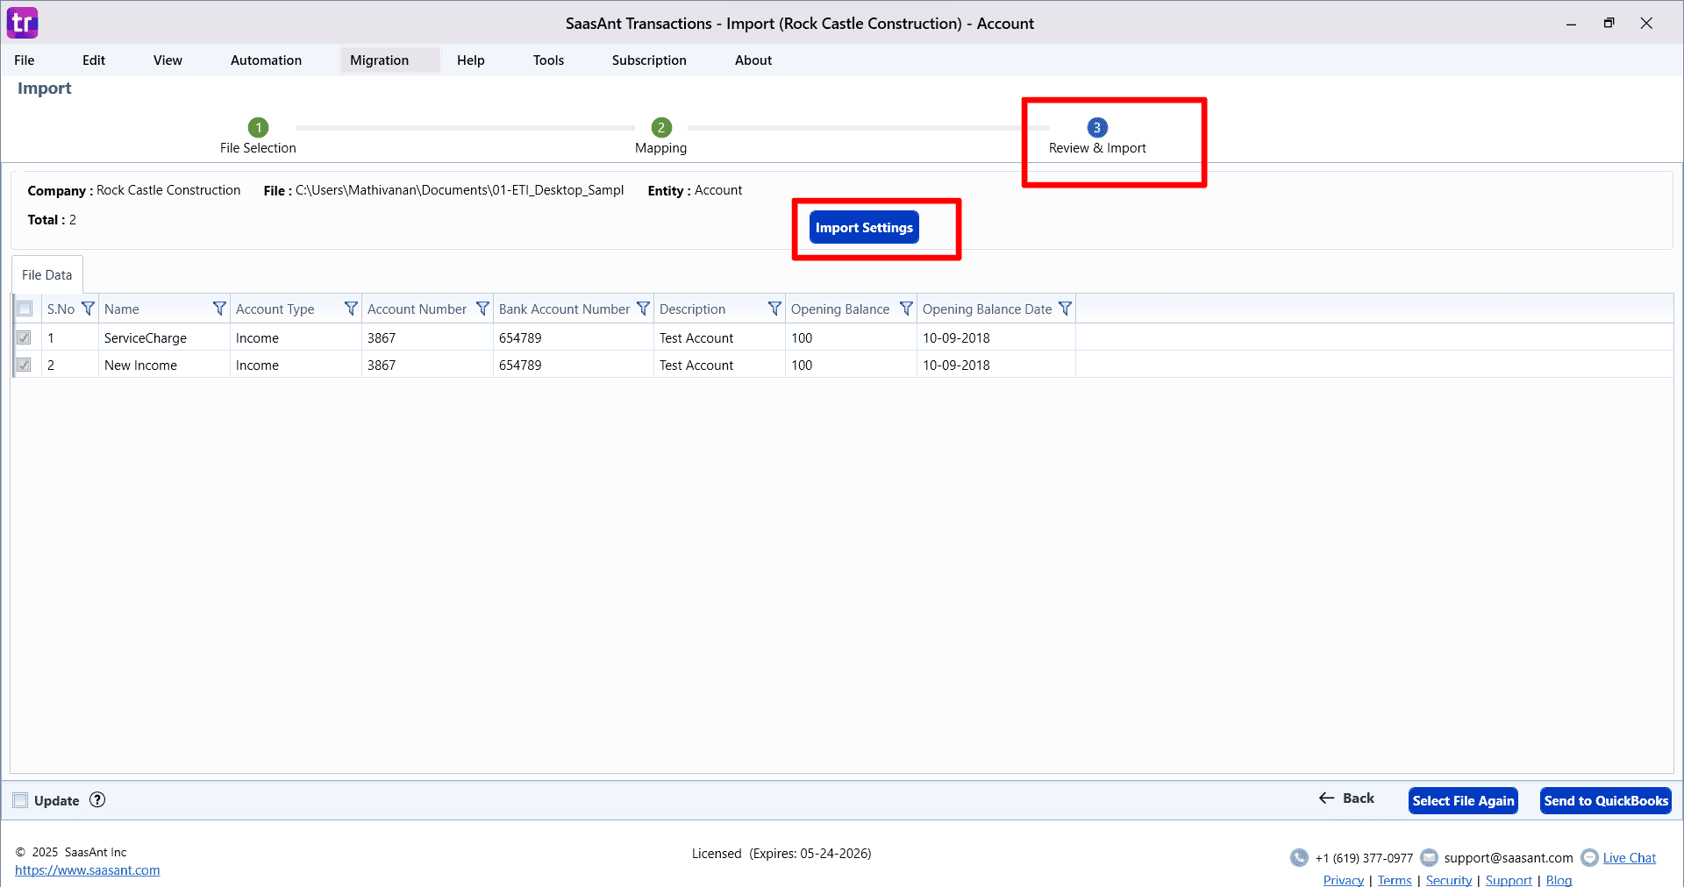
Task: Open the Opening Balance Date filter dropdown
Action: 1065,309
